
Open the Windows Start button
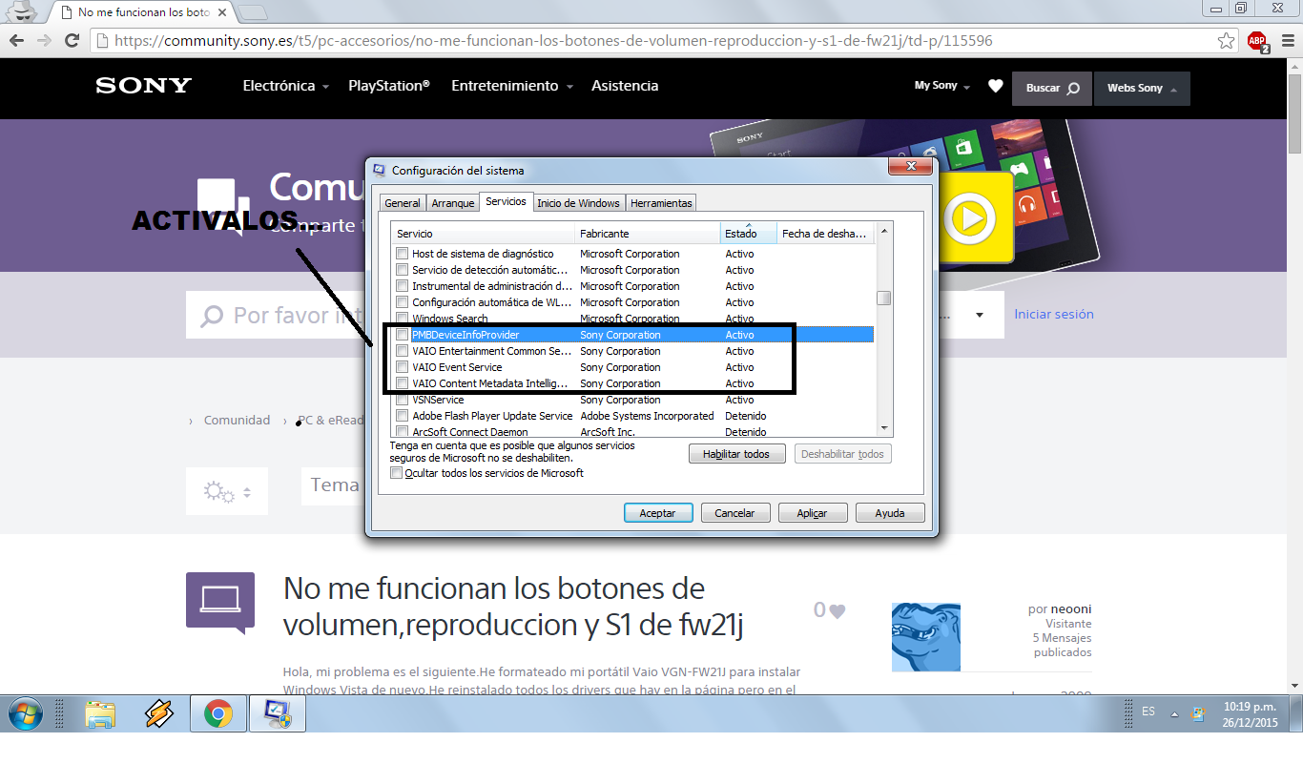26,712
